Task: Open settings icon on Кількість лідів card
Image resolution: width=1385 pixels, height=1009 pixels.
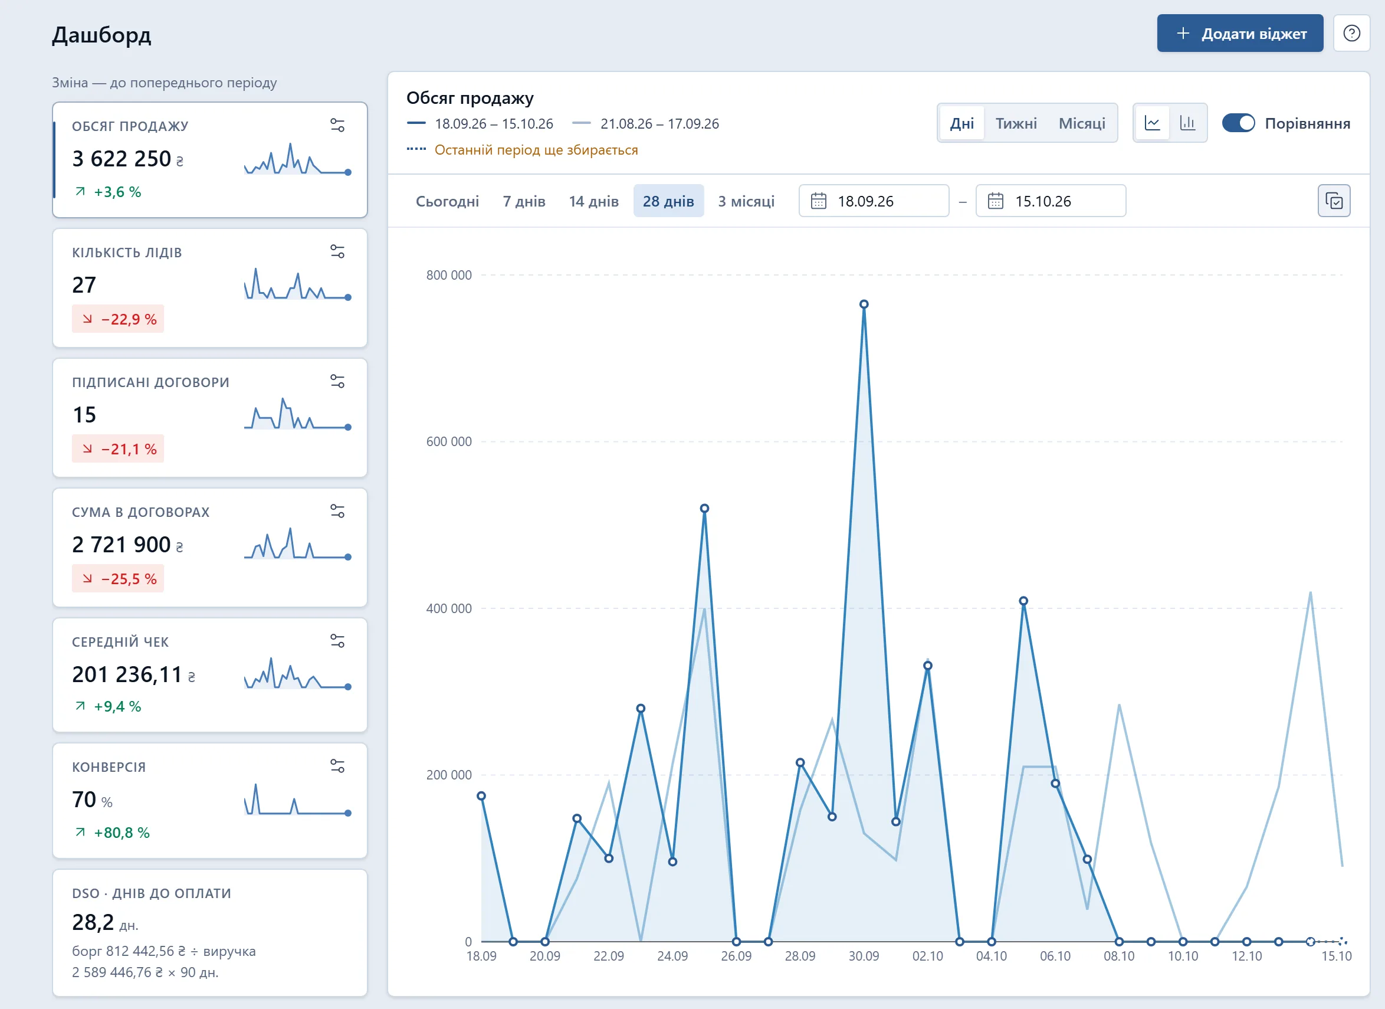Action: click(x=338, y=251)
